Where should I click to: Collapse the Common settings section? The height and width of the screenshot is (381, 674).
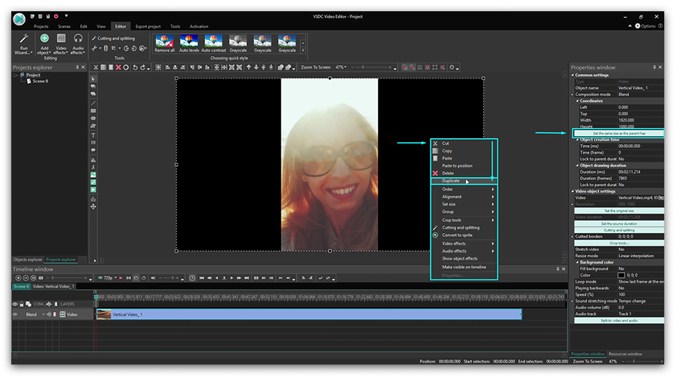573,75
